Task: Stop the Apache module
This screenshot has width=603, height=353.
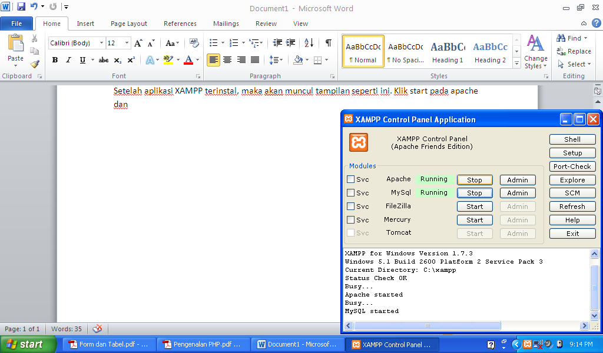Action: (475, 180)
